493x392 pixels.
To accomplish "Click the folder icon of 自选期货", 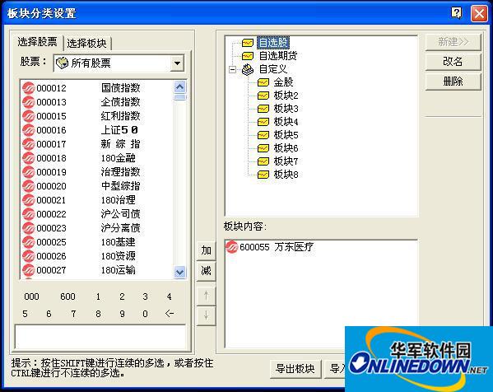I will point(248,56).
